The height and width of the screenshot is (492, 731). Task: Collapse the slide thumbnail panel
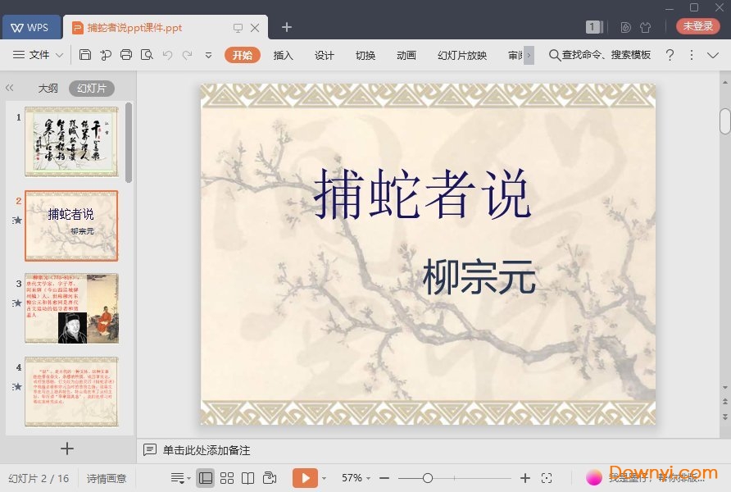[x=9, y=88]
